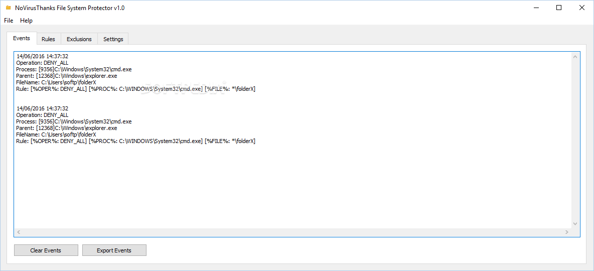Click the vertical scrollbar down arrow
The width and height of the screenshot is (594, 271).
(x=575, y=224)
